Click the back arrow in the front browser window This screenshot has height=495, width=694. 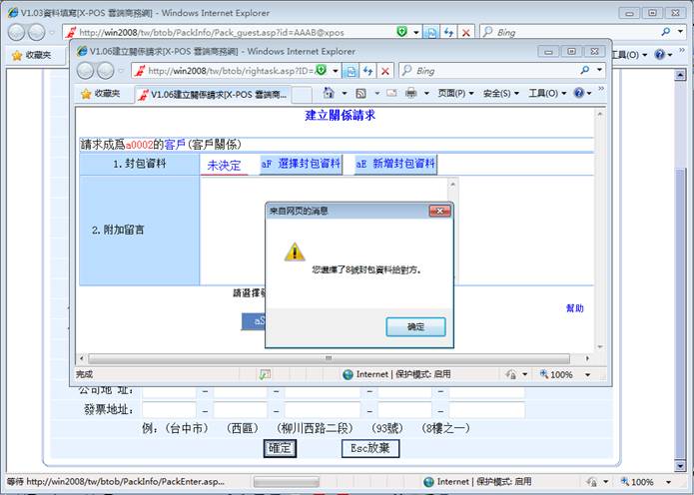click(84, 71)
